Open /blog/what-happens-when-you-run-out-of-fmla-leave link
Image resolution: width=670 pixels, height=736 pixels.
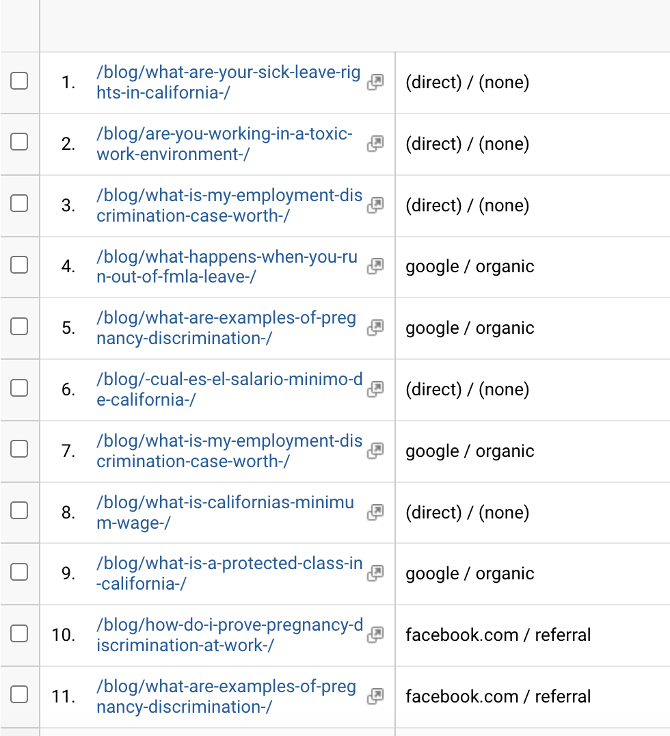[x=227, y=266]
